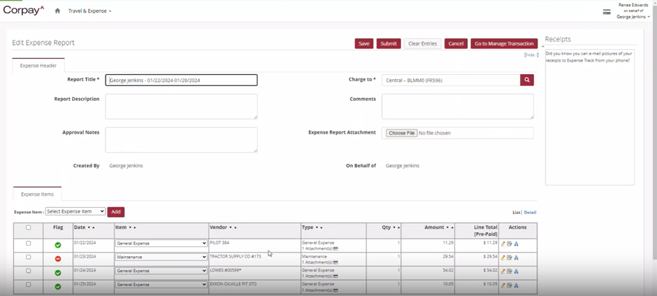This screenshot has width=657, height=296.
Task: Open the attachment icon in TRACTOR SUPPLY row
Action: pos(335,262)
